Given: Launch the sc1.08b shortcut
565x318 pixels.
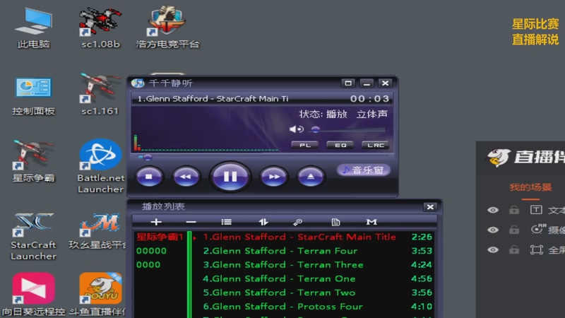Looking at the screenshot, I should (100, 28).
